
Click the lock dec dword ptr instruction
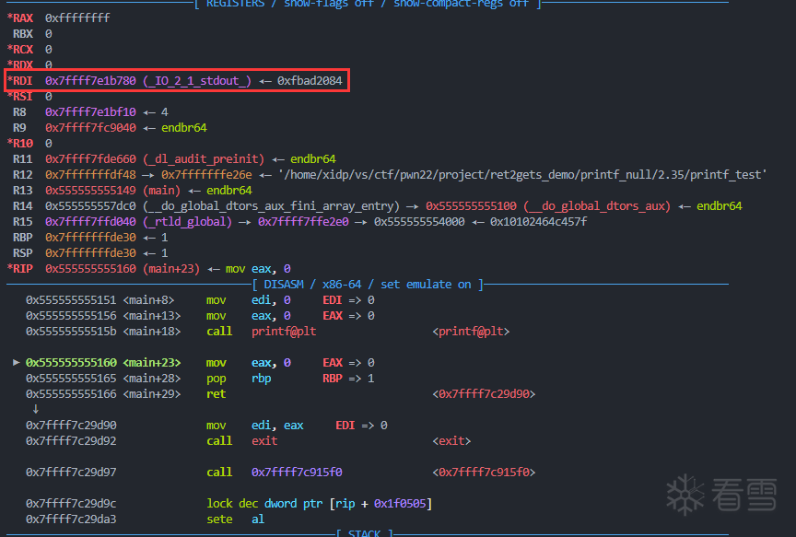point(320,504)
